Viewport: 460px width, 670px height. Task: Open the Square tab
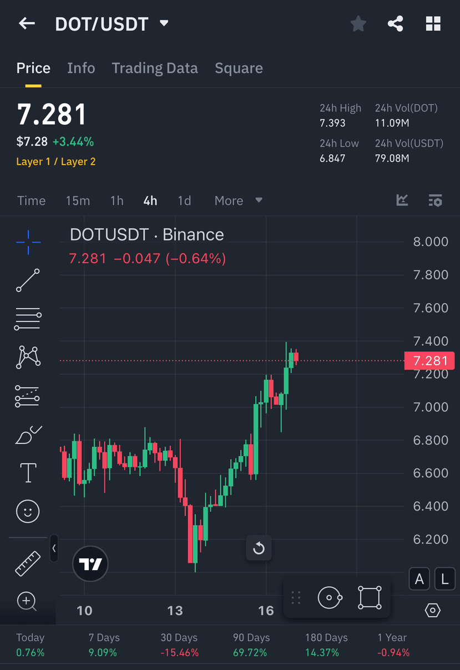point(239,68)
